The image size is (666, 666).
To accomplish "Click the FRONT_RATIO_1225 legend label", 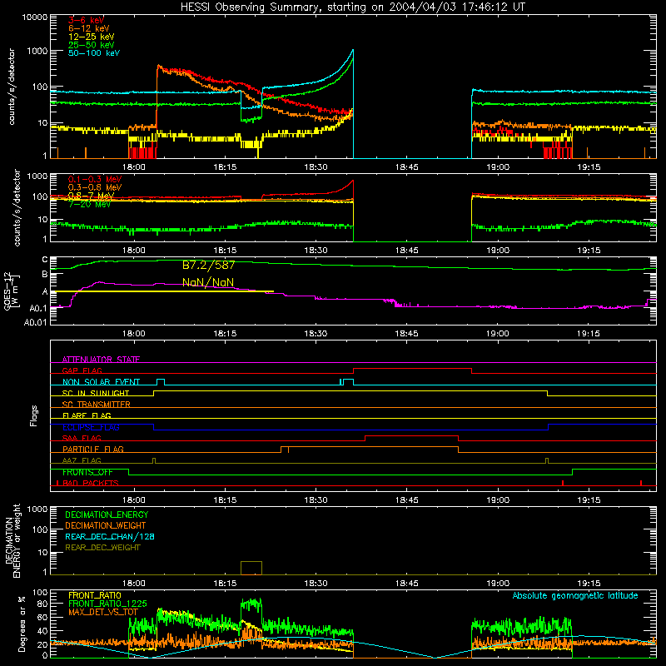I will coord(108,604).
